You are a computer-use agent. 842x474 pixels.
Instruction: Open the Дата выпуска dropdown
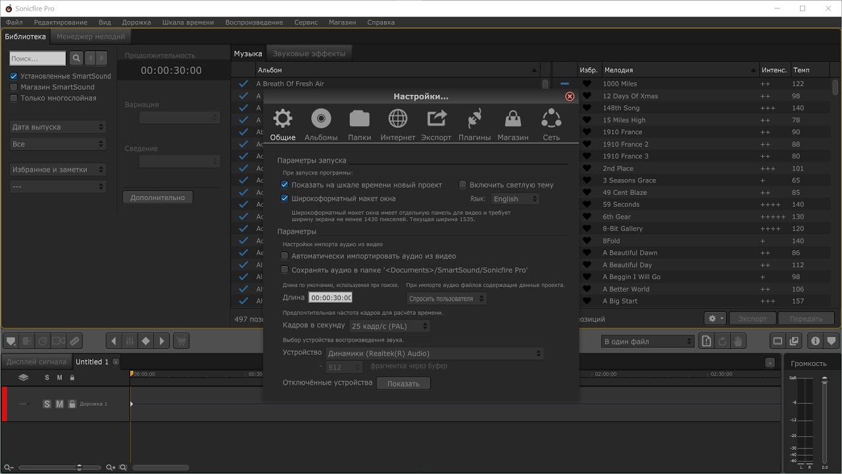[58, 127]
